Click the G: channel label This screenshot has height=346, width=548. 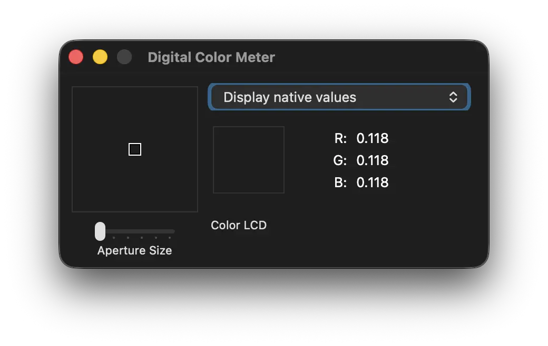point(340,160)
